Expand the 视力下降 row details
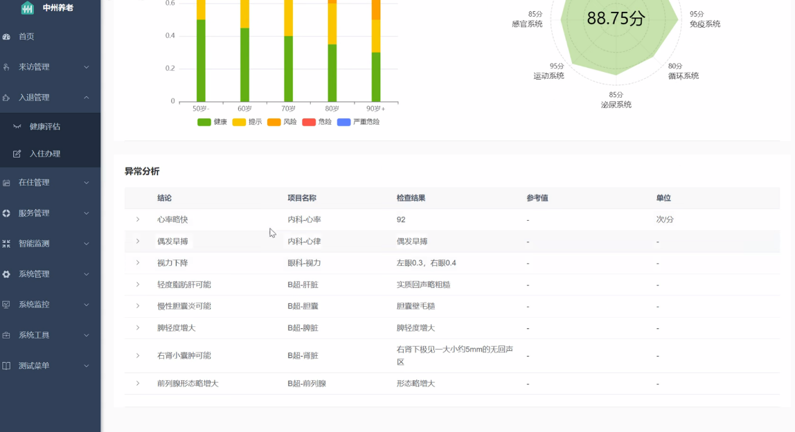Image resolution: width=795 pixels, height=432 pixels. click(138, 263)
